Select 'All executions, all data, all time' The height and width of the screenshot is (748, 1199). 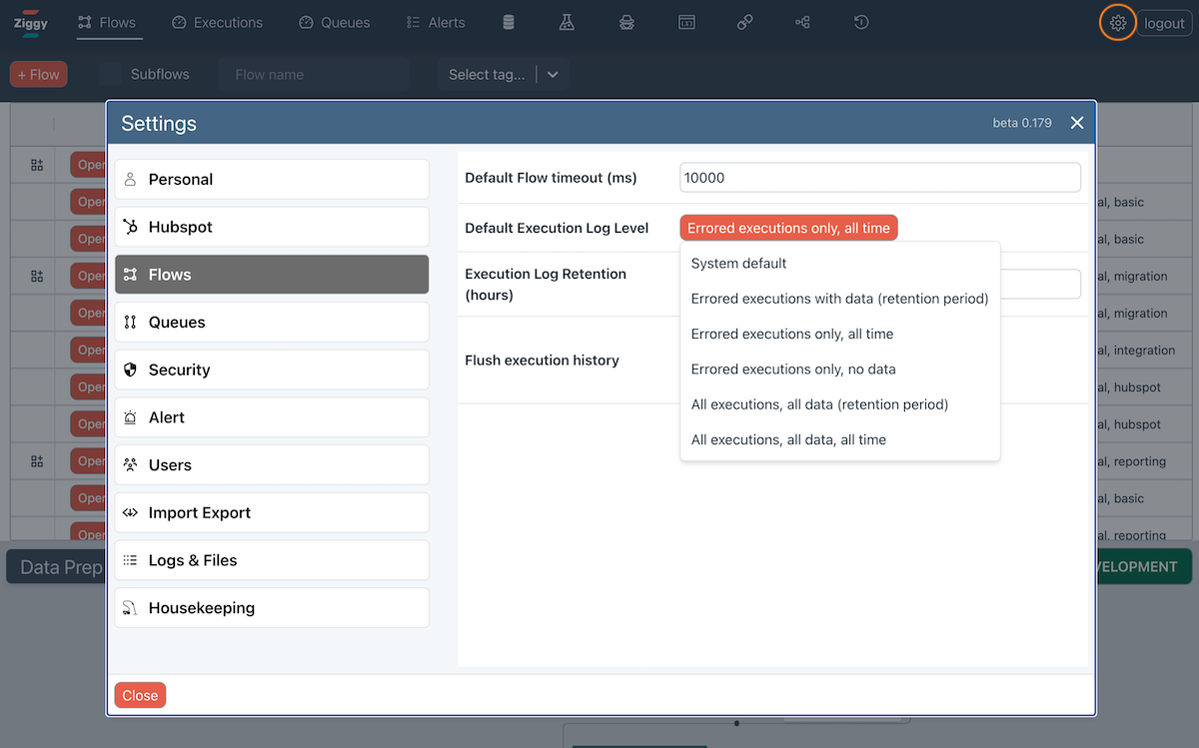coord(788,439)
